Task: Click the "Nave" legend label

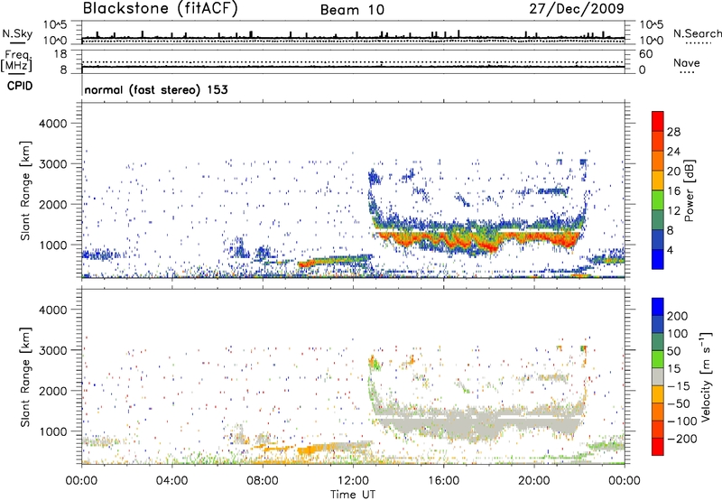Action: 687,63
